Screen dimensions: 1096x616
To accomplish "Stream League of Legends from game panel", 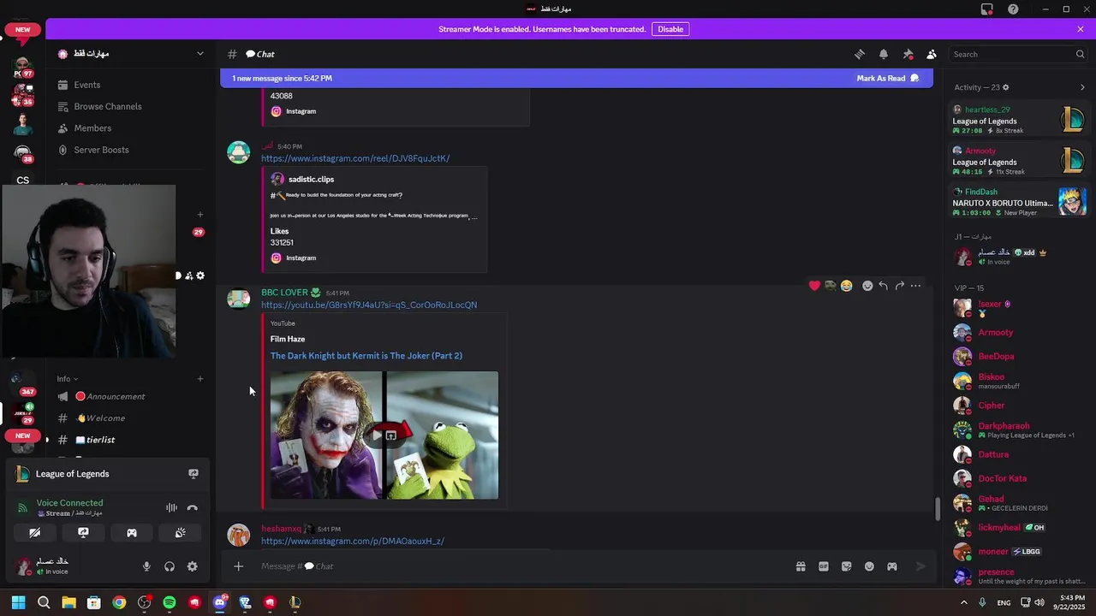I will pyautogui.click(x=194, y=474).
